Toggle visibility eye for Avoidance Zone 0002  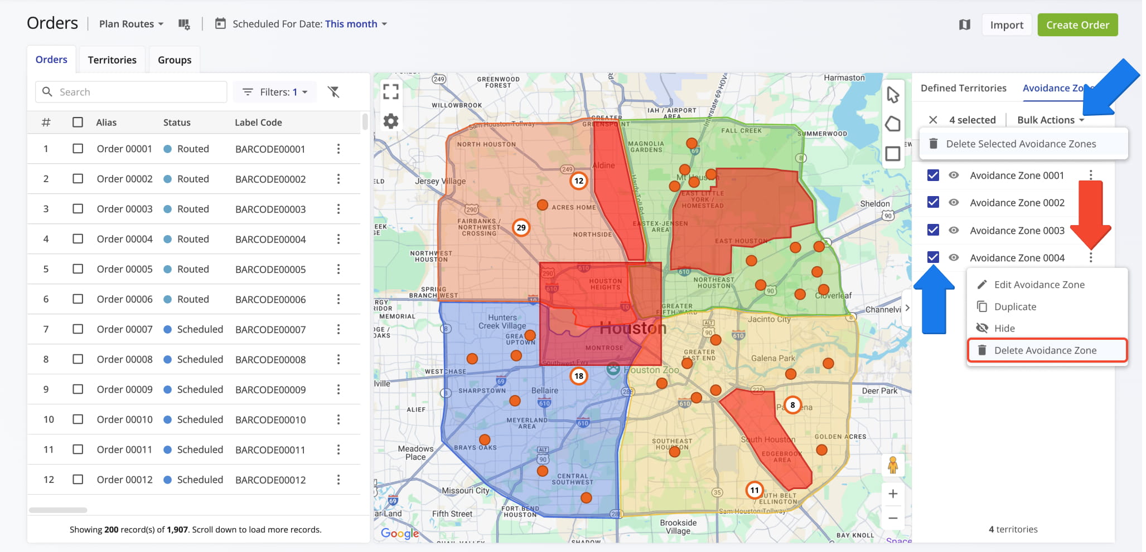(954, 203)
